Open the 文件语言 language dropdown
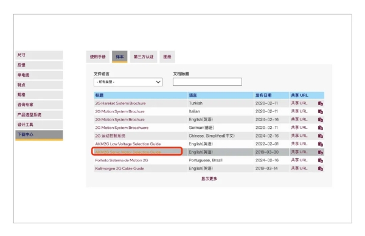This screenshot has height=236, width=365. pos(128,82)
